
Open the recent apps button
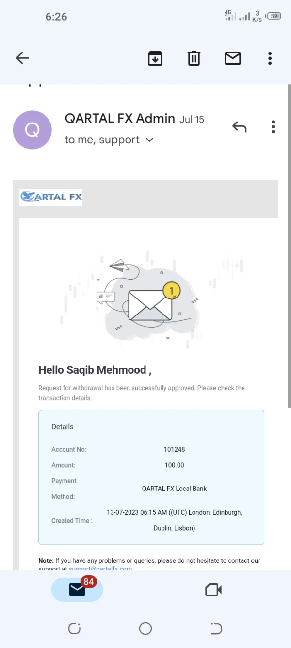point(74,629)
